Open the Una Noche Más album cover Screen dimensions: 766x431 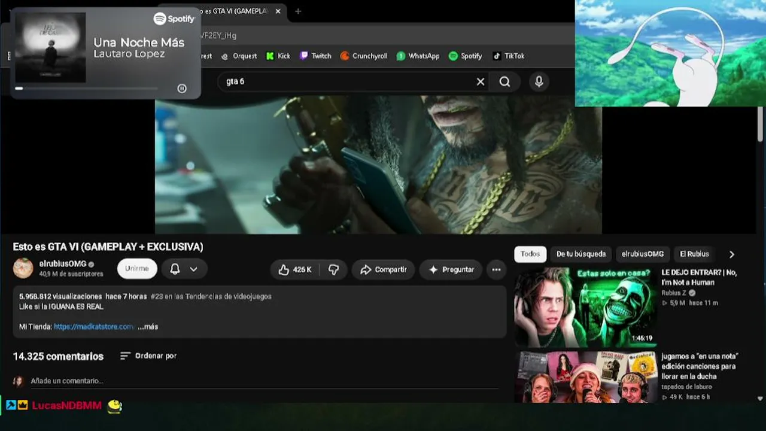click(50, 47)
